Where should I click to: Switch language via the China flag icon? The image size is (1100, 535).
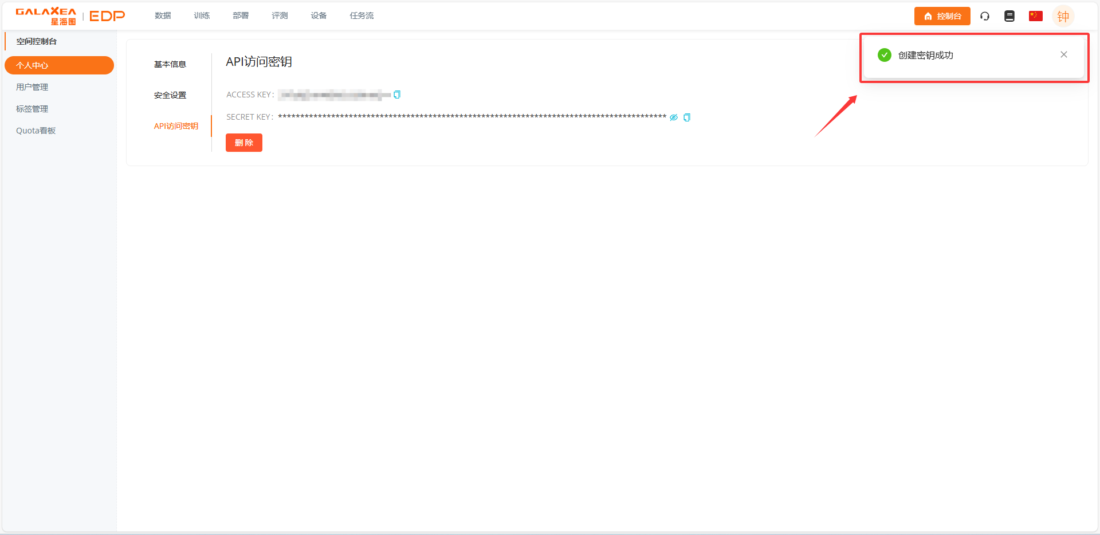coord(1035,16)
